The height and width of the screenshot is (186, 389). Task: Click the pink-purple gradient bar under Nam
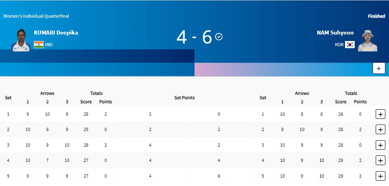point(282,69)
